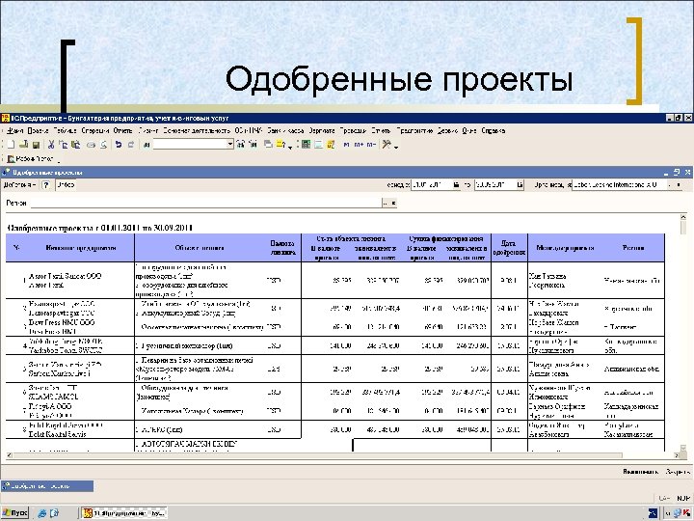
Task: Cut selection with the scissors icon
Action: tap(51, 145)
